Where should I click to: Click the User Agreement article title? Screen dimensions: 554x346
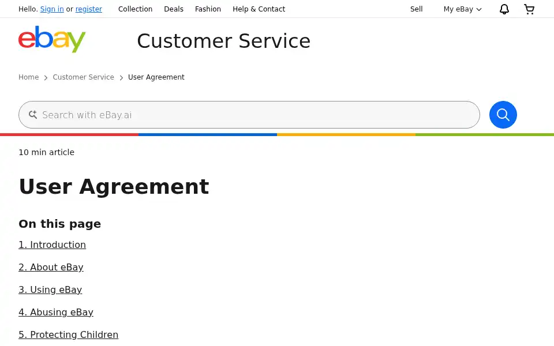(114, 186)
